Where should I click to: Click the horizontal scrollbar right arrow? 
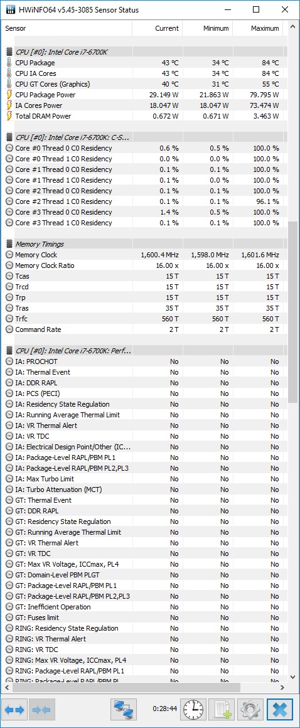tap(282, 687)
